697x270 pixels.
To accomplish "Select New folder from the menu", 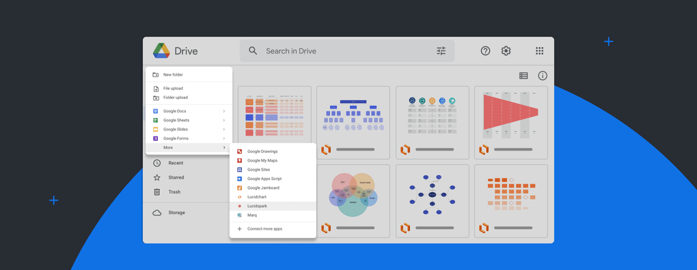I will pos(189,75).
